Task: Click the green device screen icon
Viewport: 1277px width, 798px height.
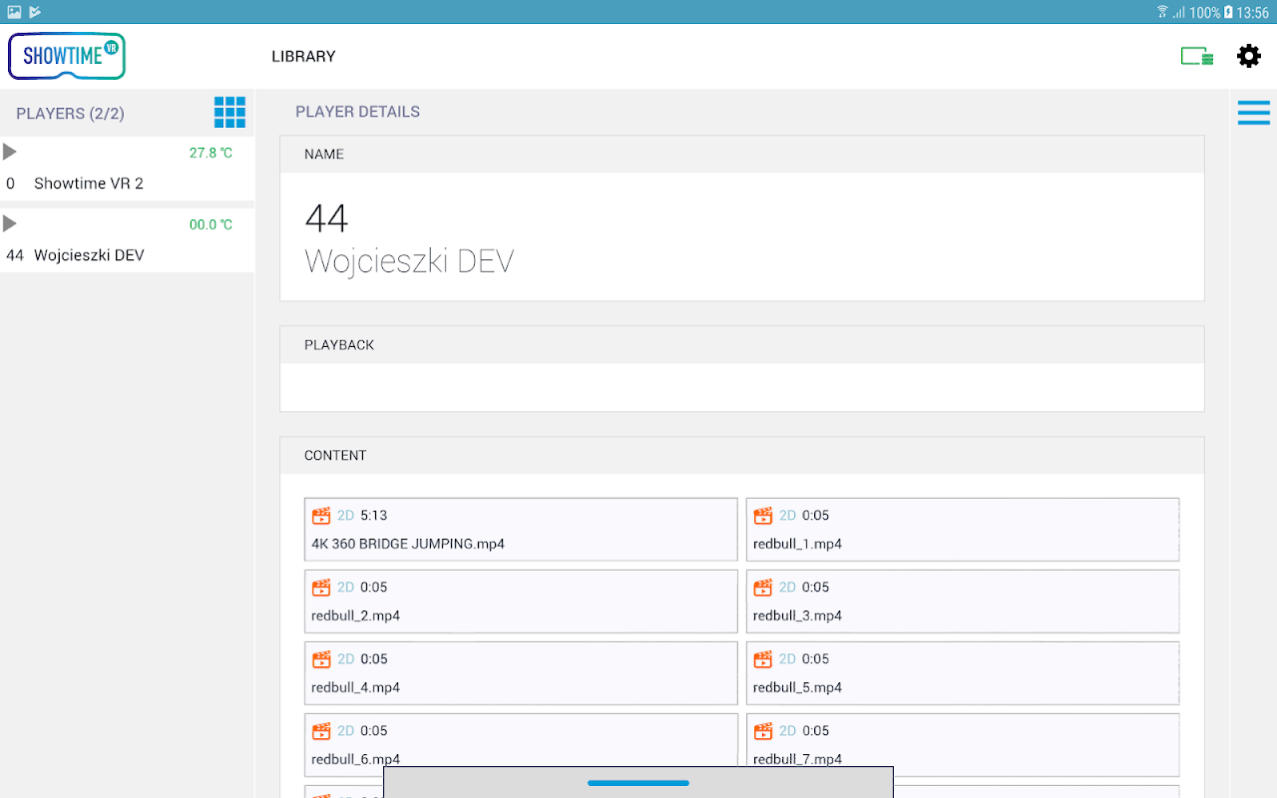Action: [x=1196, y=56]
